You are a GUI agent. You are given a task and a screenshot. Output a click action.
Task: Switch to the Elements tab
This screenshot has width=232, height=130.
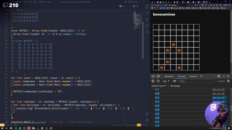169,76
